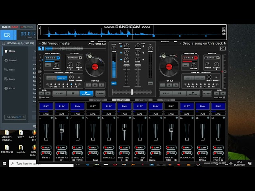Play sampler slot 1 sample
The image size is (255, 191).
point(46,106)
